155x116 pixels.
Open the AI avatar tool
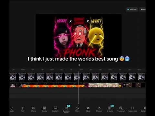pos(110,109)
